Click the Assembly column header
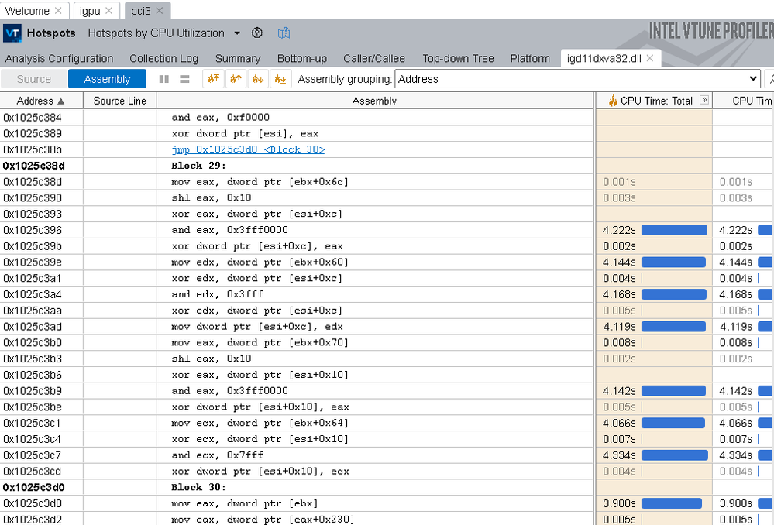Screen dimensions: 774x525 click(375, 101)
